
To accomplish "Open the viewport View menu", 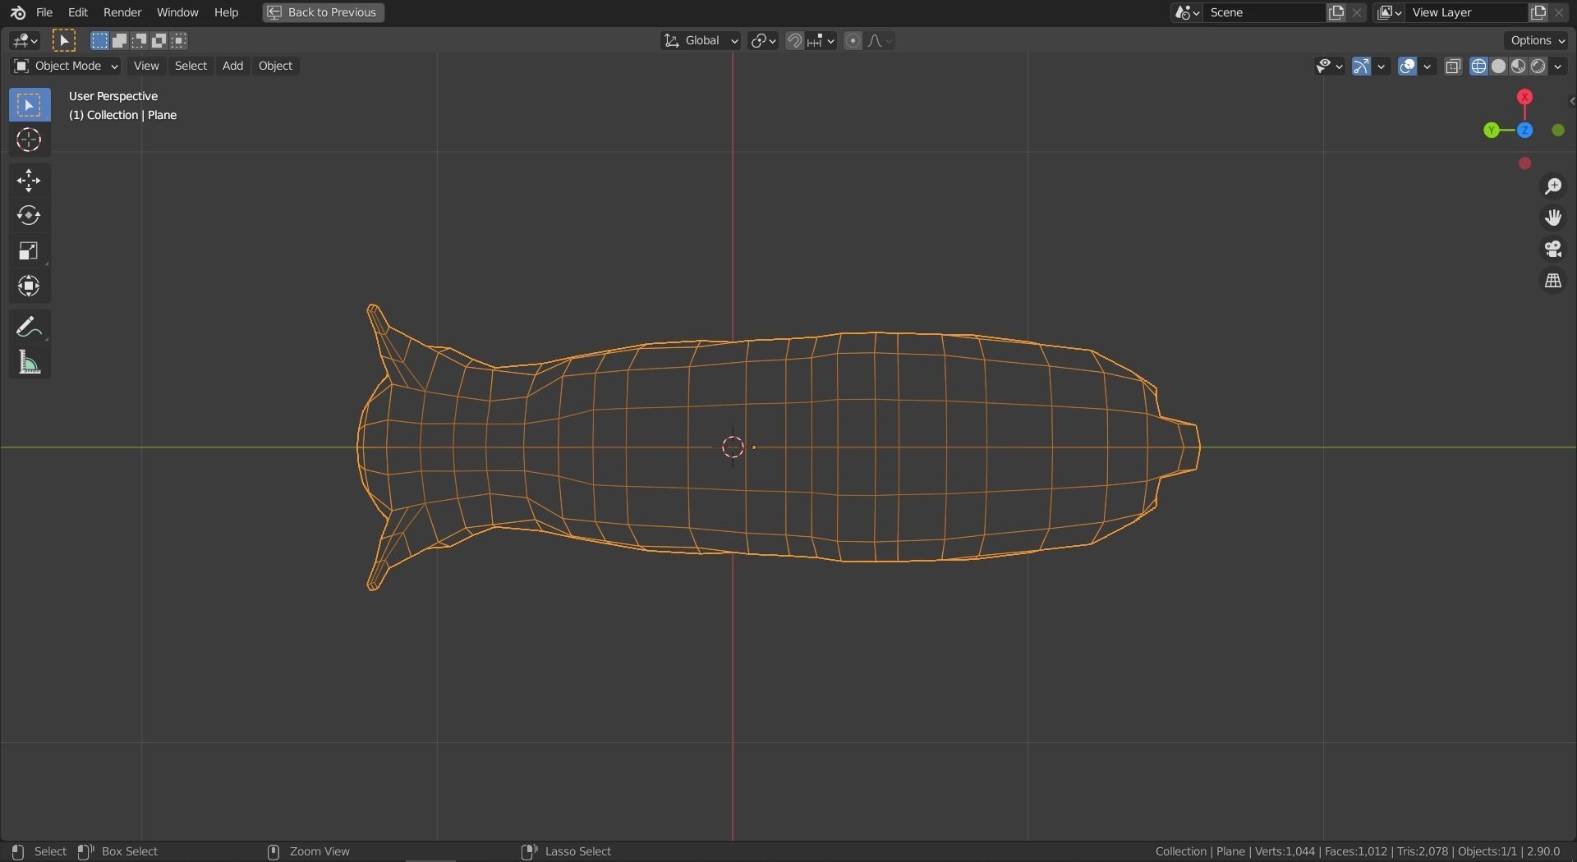I will point(146,66).
